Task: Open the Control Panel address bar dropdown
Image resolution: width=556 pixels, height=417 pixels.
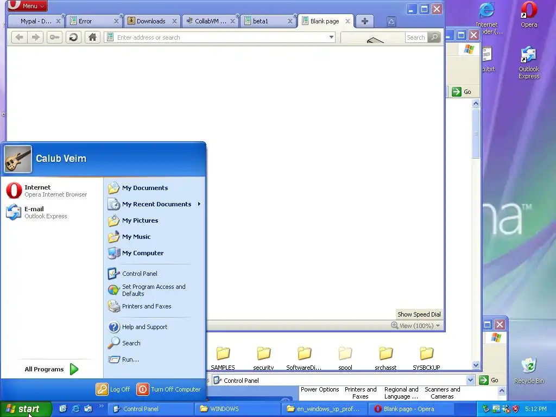Action: point(470,380)
